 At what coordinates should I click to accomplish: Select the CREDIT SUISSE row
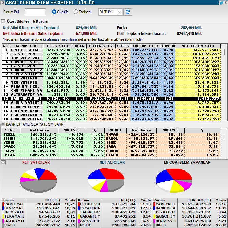tap(111, 50)
